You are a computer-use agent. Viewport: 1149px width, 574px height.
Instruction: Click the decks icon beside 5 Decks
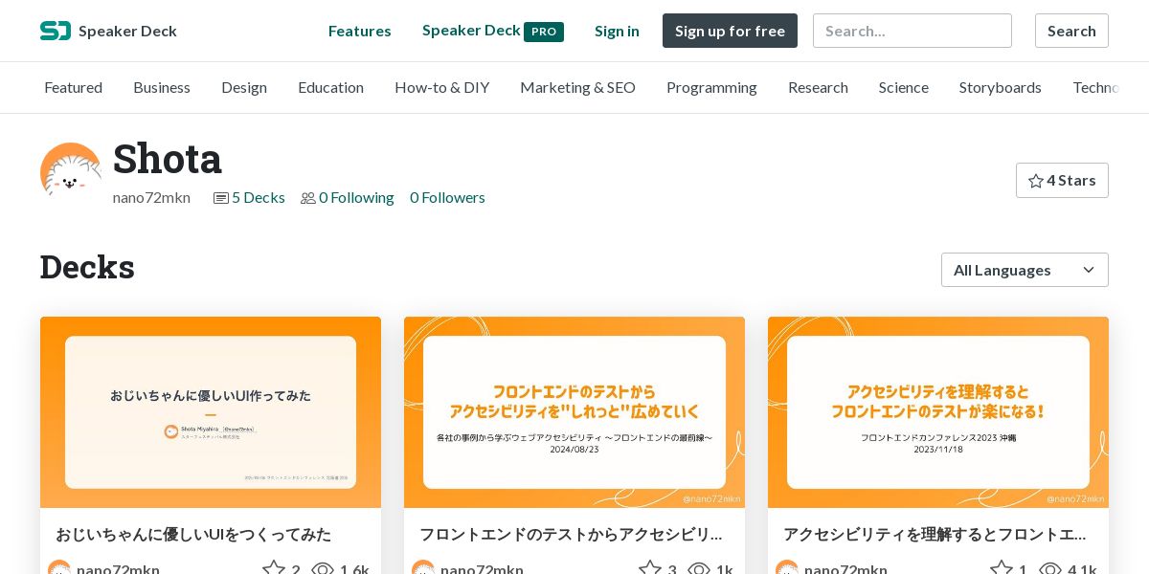pos(221,198)
